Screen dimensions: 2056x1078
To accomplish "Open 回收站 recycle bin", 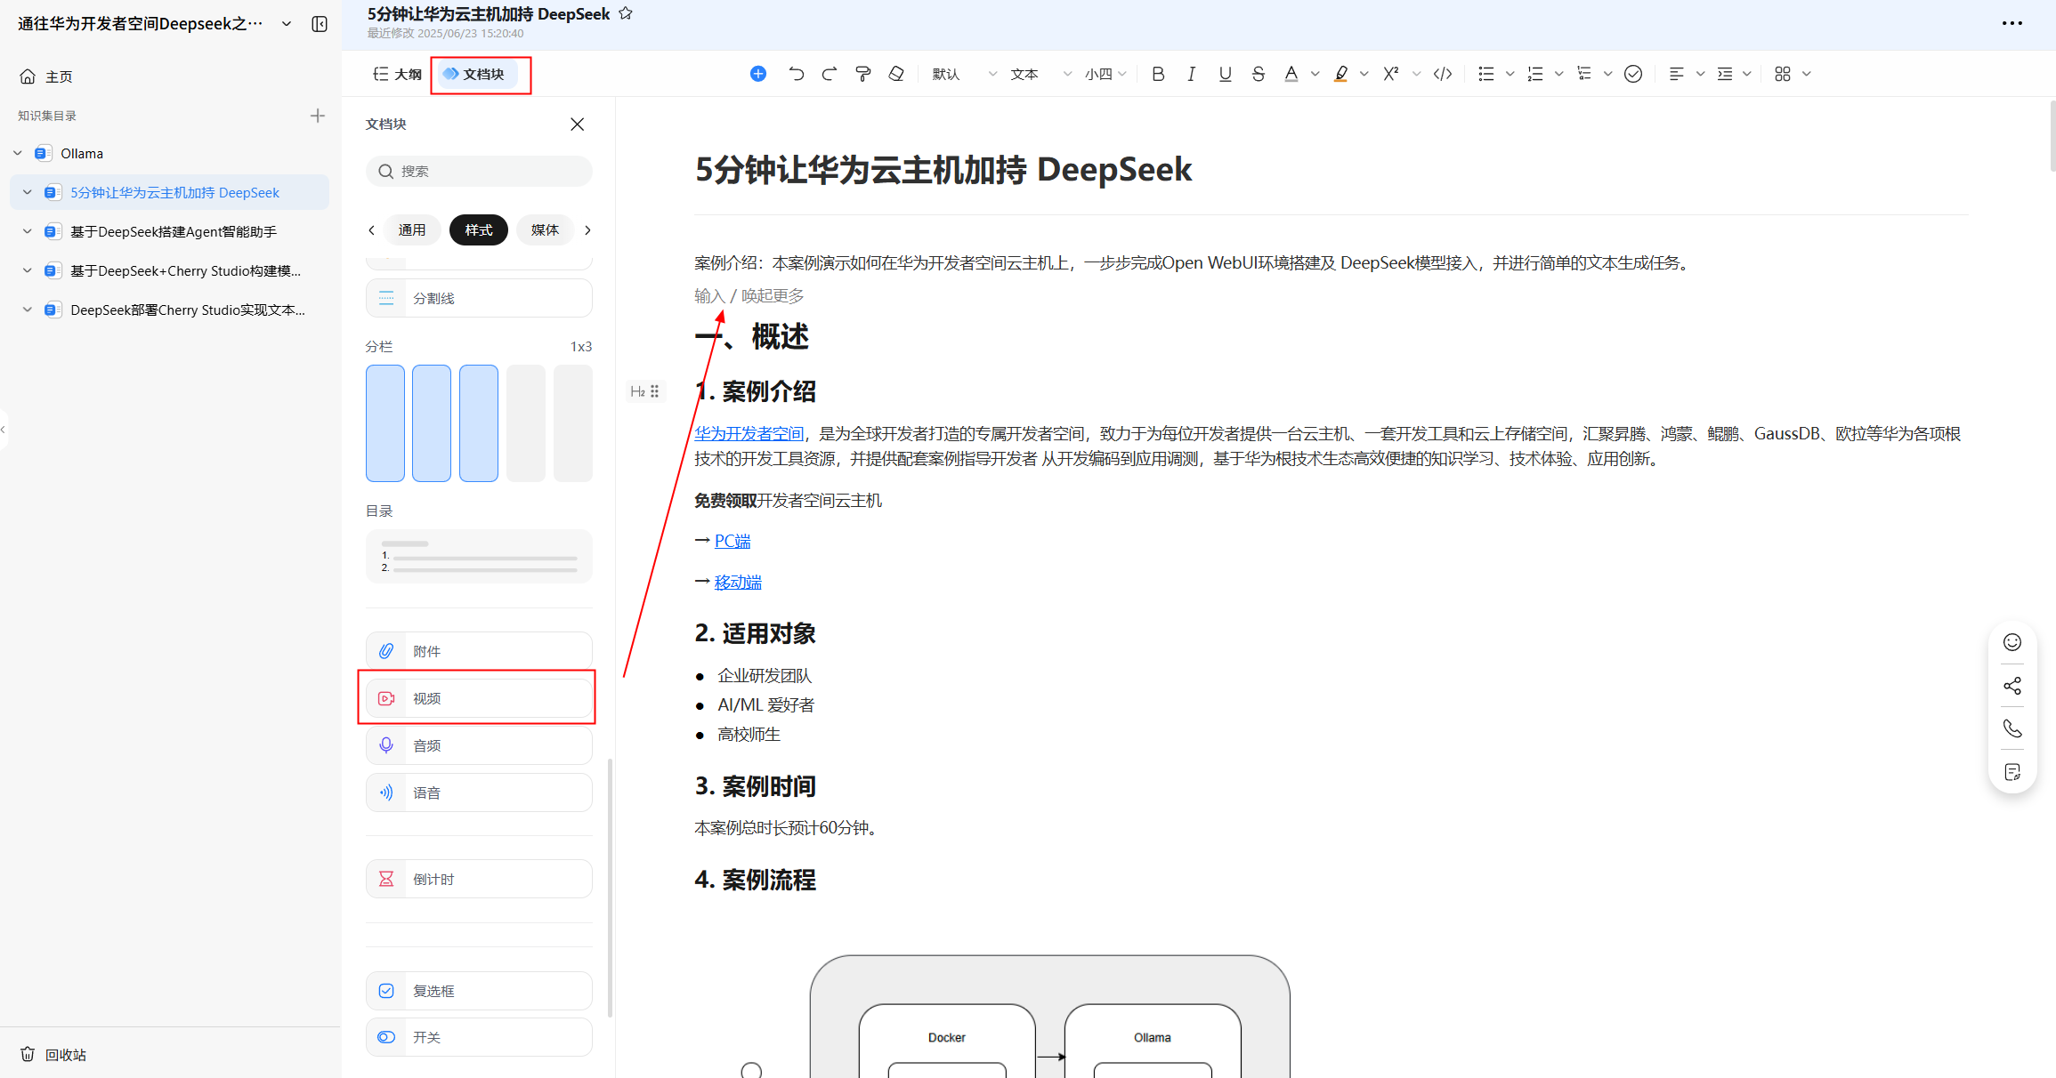I will (x=53, y=1055).
